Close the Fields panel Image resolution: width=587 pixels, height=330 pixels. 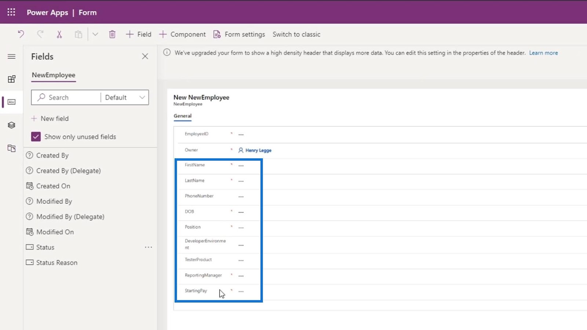(145, 56)
